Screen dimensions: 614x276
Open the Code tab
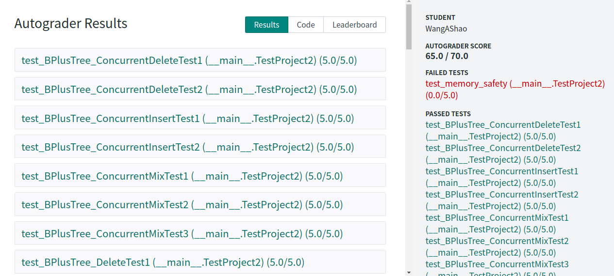(x=306, y=25)
